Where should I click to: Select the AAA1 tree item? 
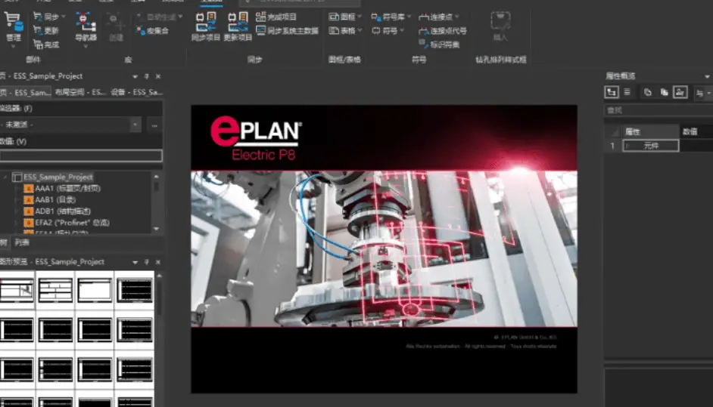pyautogui.click(x=67, y=188)
